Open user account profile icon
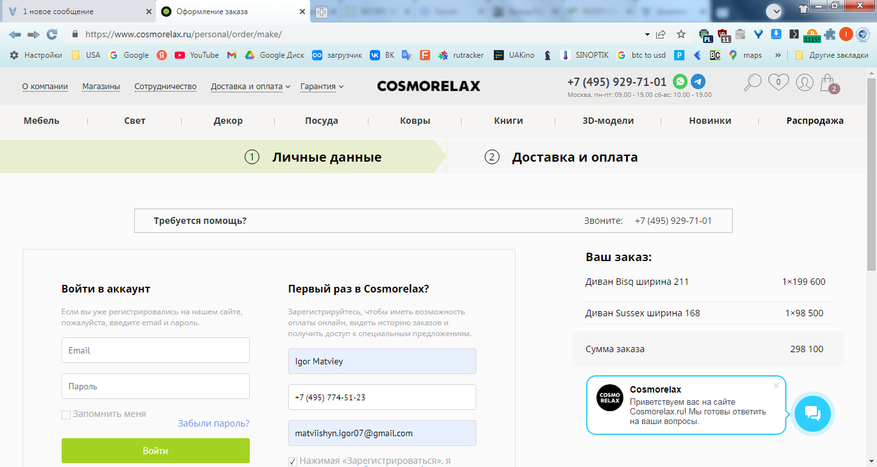 [x=804, y=83]
